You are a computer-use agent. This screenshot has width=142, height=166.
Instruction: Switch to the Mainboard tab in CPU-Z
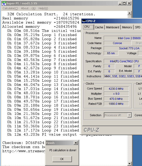click(113, 27)
